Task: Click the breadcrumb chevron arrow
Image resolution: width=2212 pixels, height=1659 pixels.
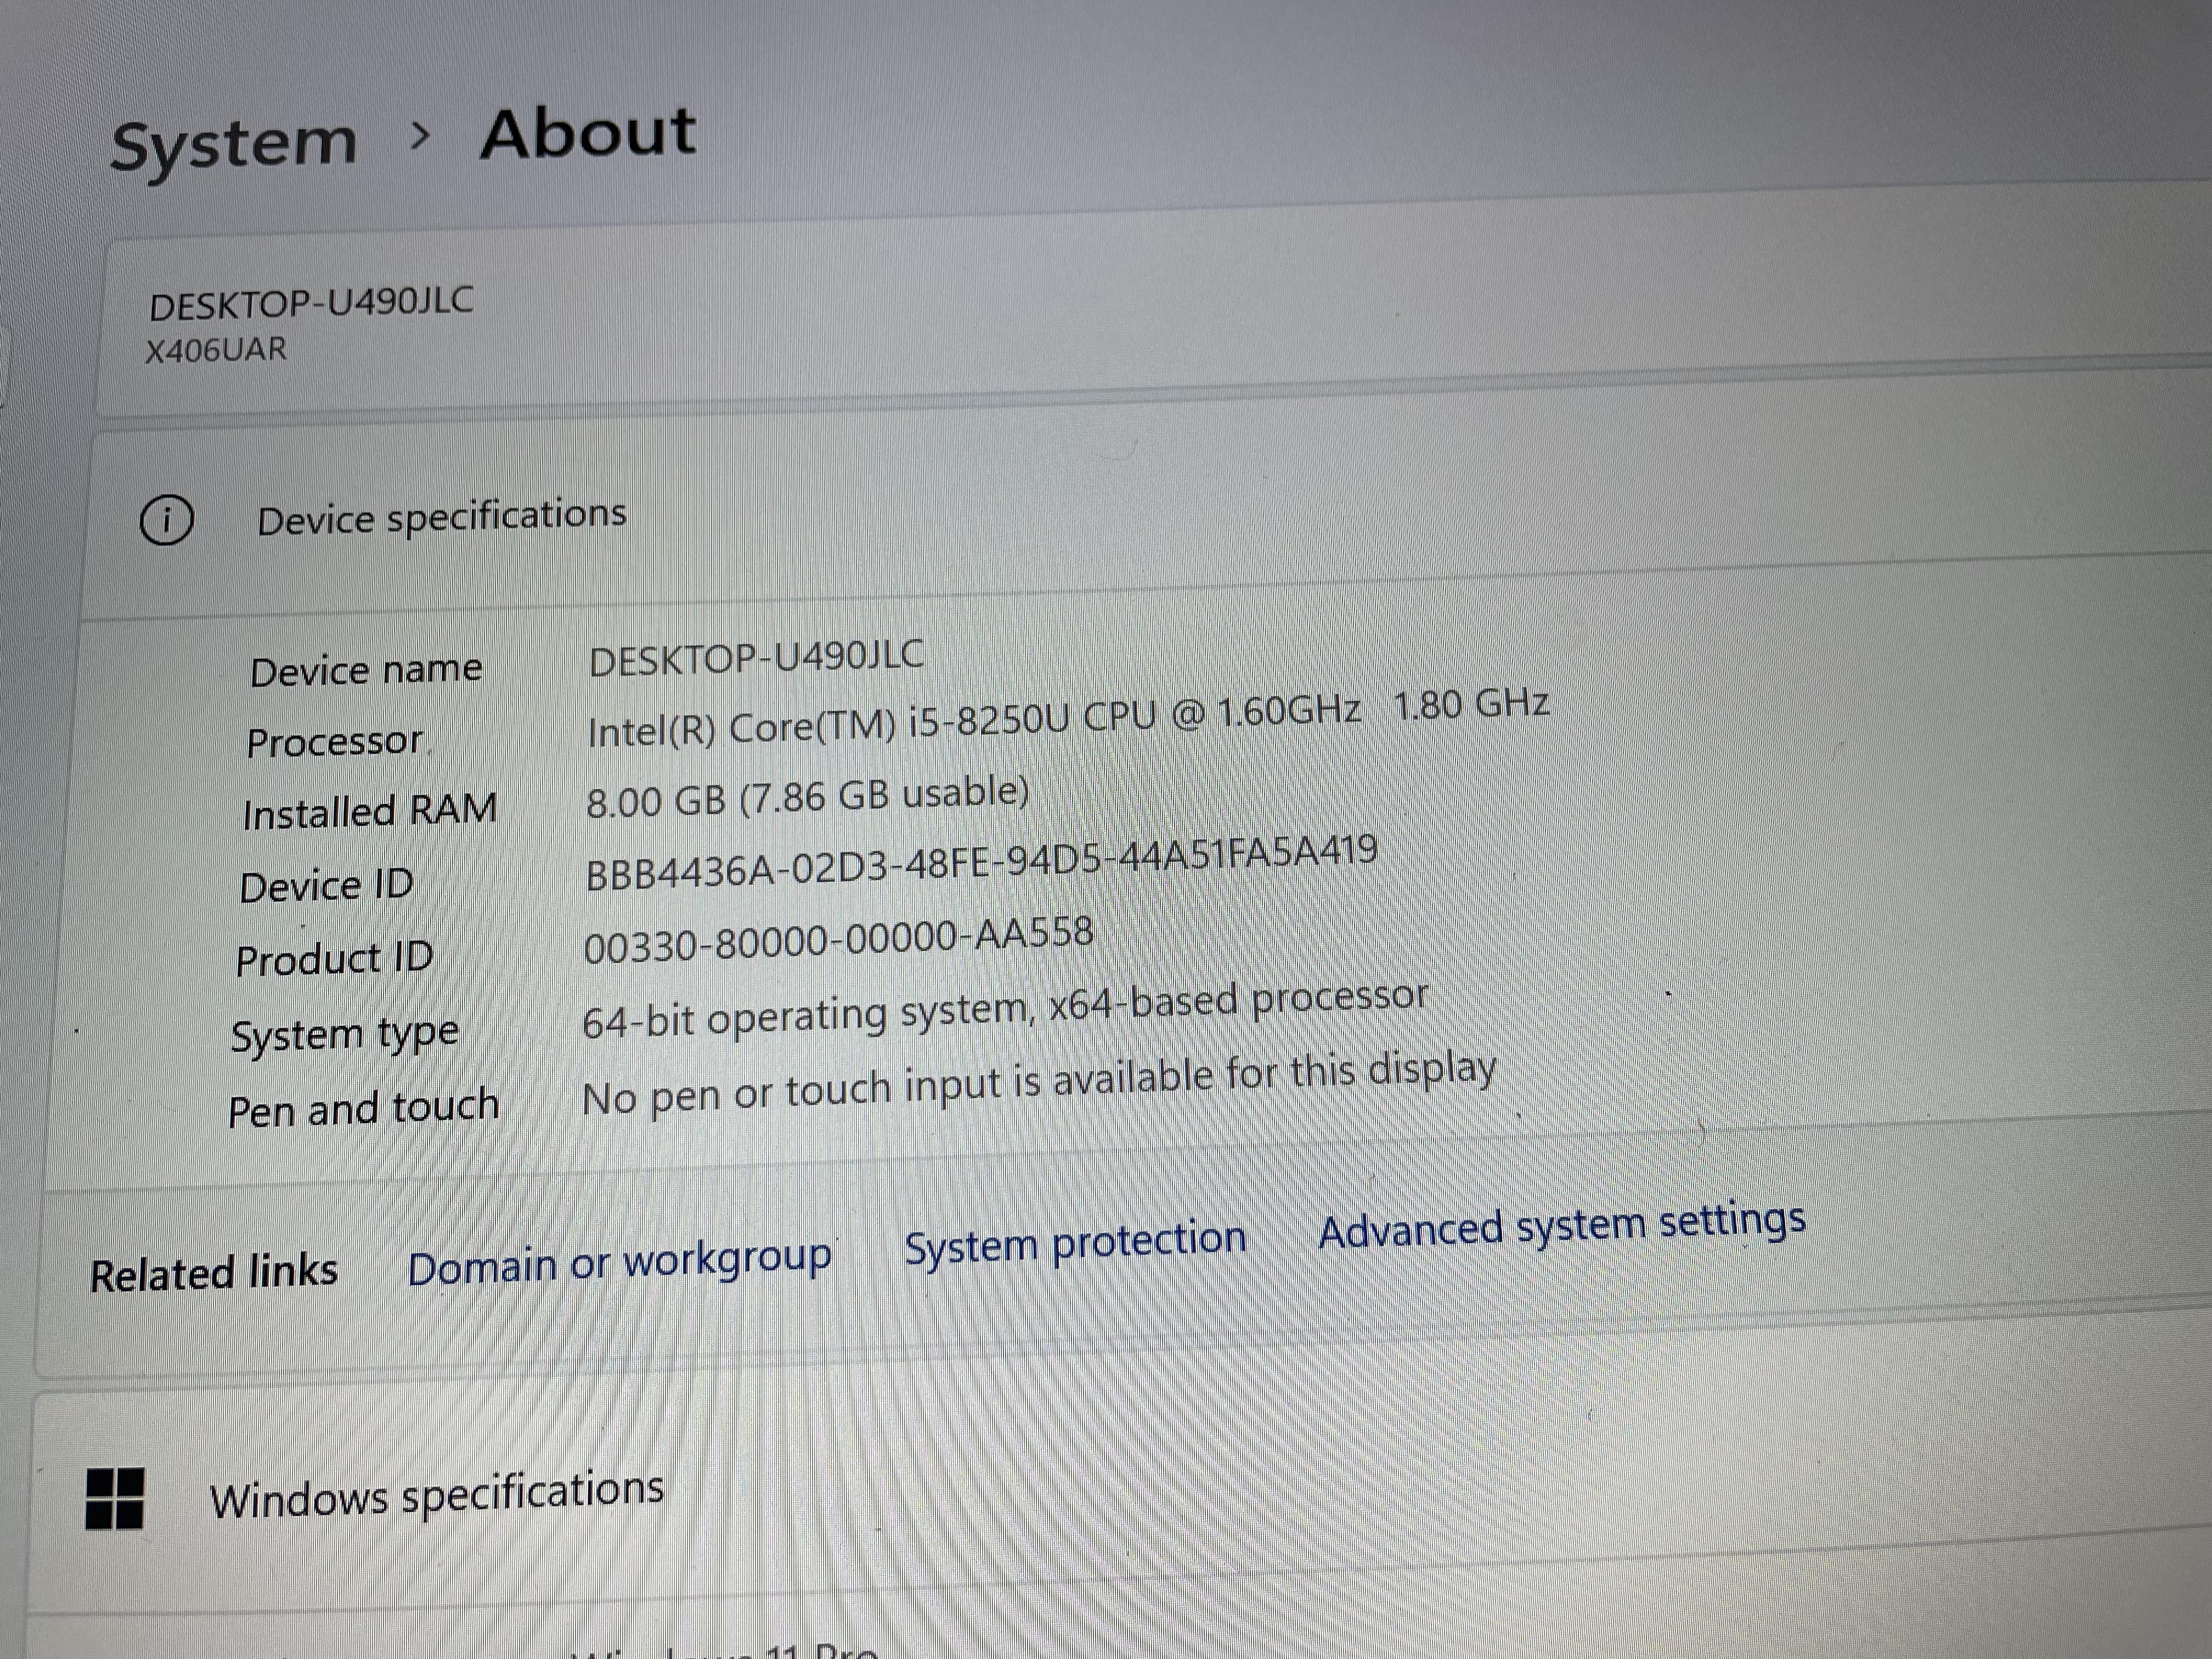Action: (420, 135)
